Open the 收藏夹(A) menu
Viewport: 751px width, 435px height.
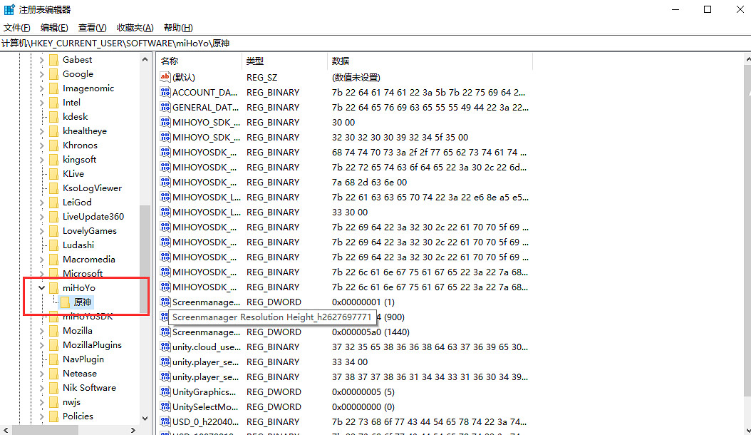coord(135,28)
